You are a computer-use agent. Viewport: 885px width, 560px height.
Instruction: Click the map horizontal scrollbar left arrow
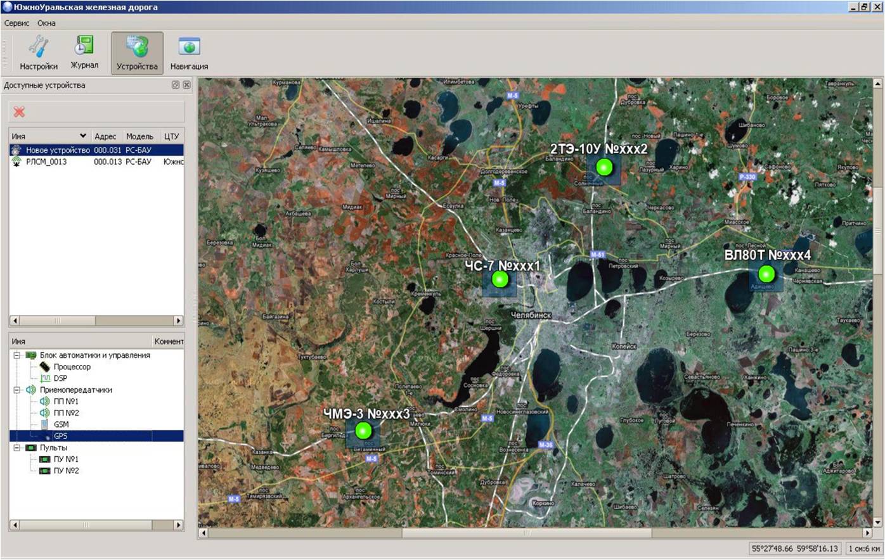click(x=203, y=533)
